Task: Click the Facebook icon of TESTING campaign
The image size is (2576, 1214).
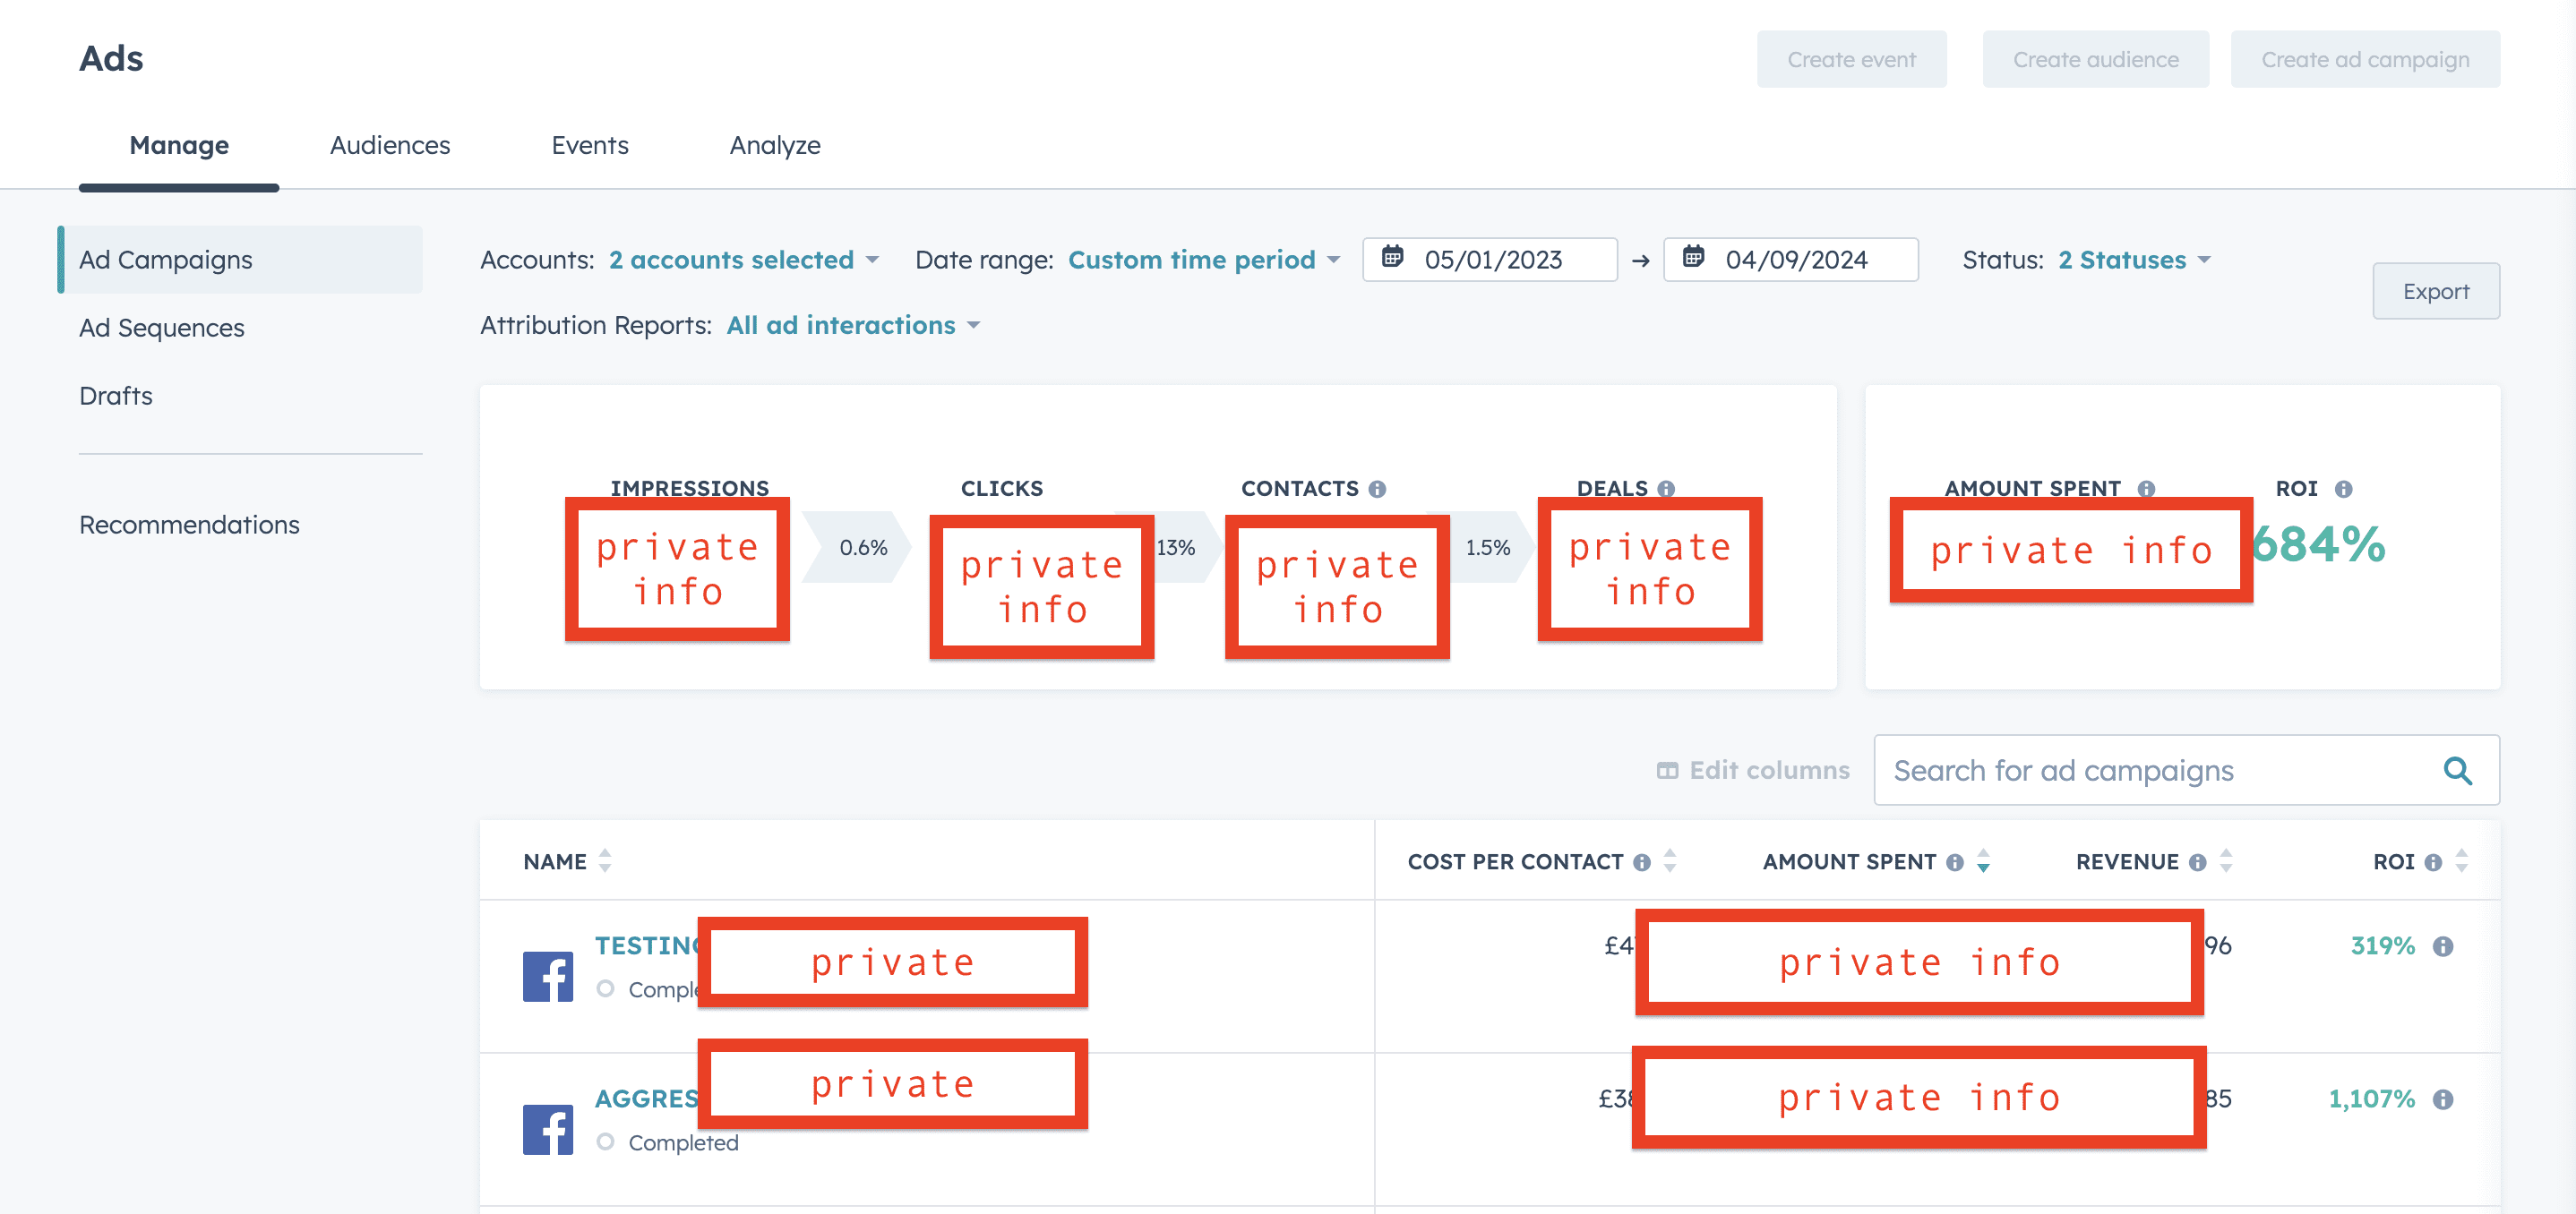Action: [548, 976]
